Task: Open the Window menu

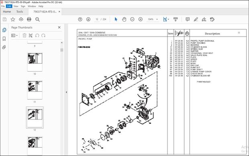Action: (x=32, y=6)
